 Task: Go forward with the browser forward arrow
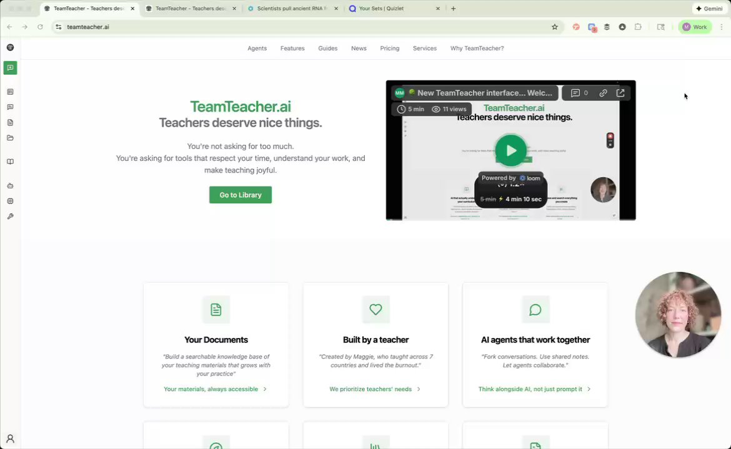25,27
